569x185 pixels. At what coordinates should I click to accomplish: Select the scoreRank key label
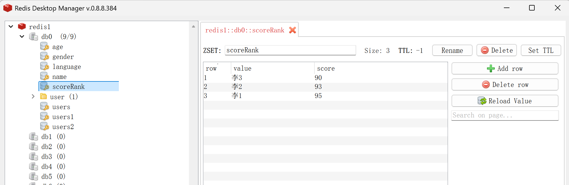(68, 87)
